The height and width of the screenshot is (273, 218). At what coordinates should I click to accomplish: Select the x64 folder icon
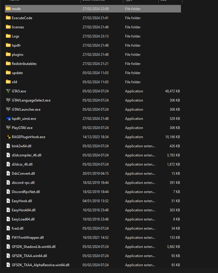8,82
